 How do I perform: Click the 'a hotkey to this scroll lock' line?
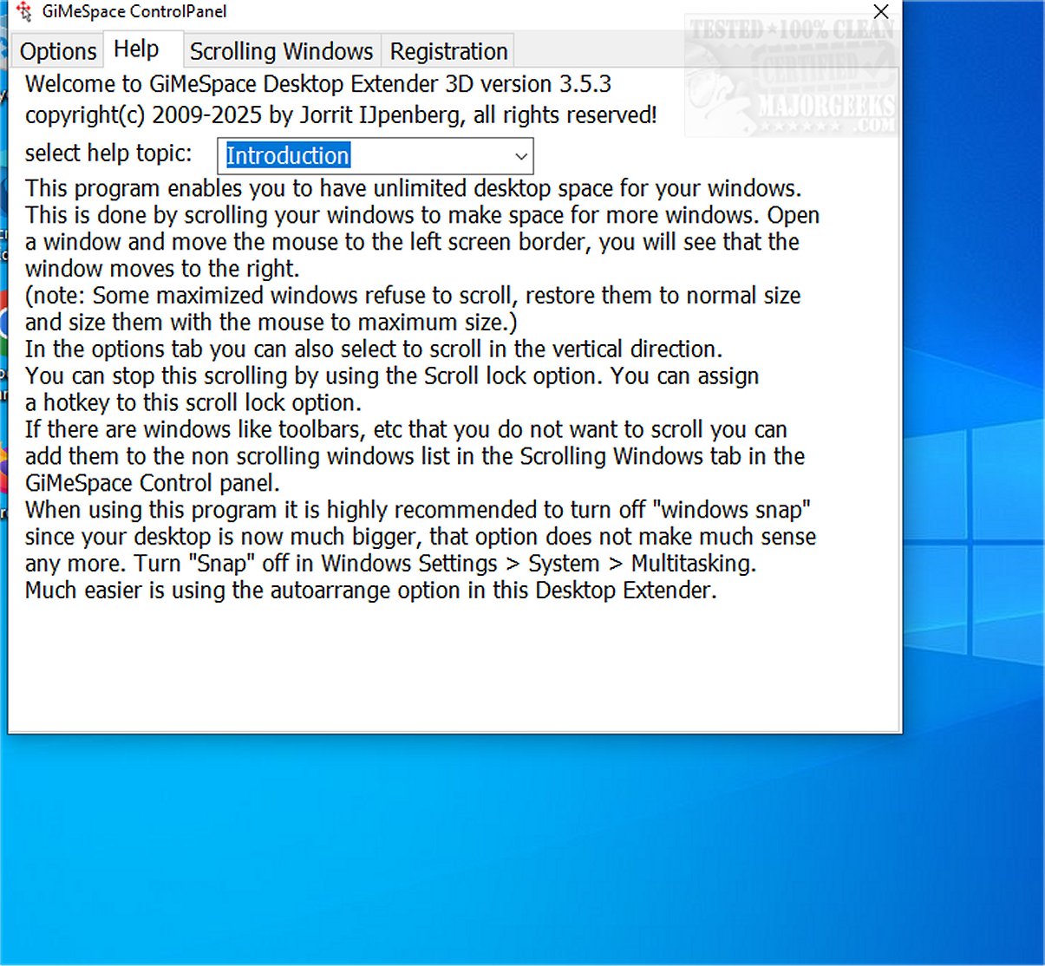coord(193,403)
